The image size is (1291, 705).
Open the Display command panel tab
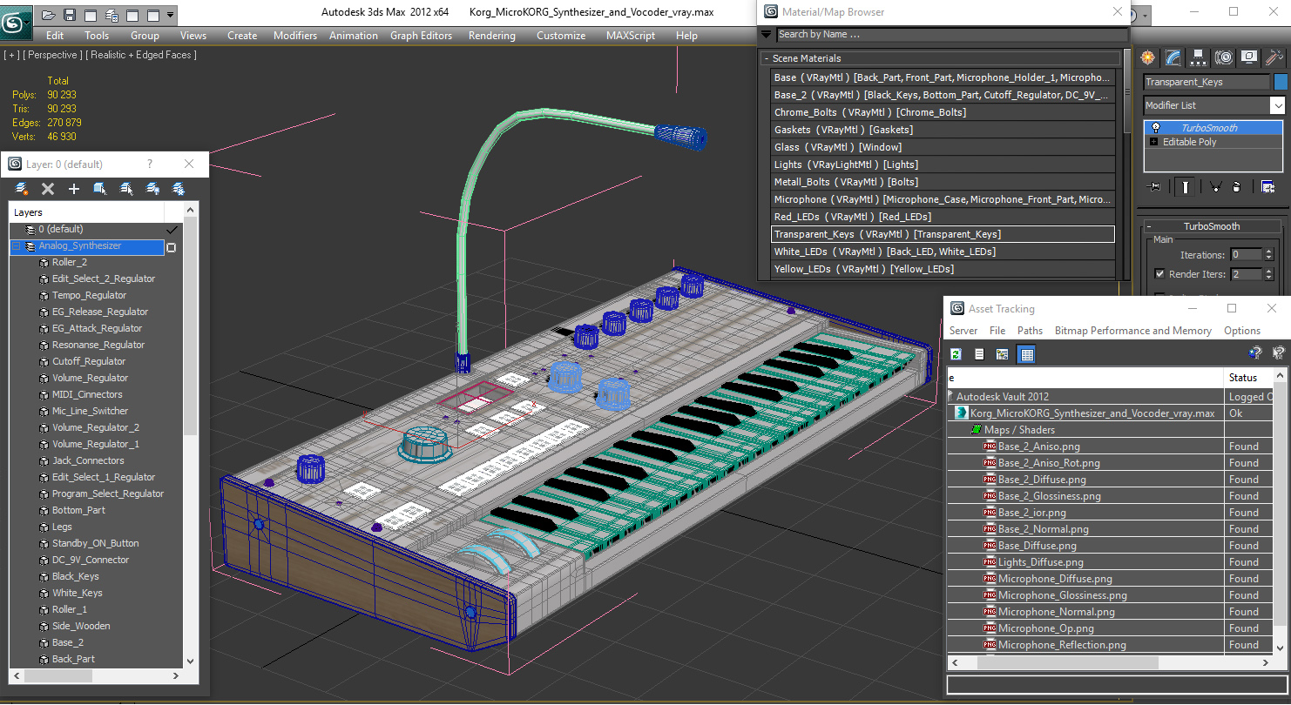coord(1249,57)
